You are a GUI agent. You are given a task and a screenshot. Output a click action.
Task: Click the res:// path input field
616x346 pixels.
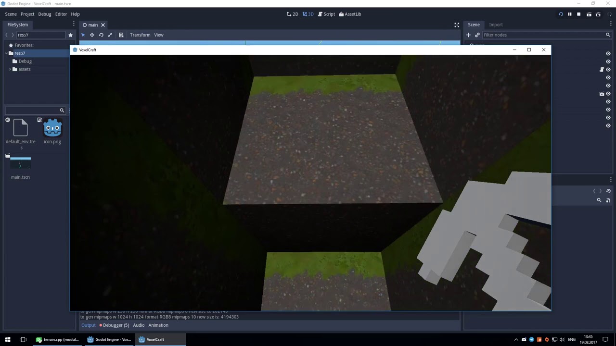point(40,35)
